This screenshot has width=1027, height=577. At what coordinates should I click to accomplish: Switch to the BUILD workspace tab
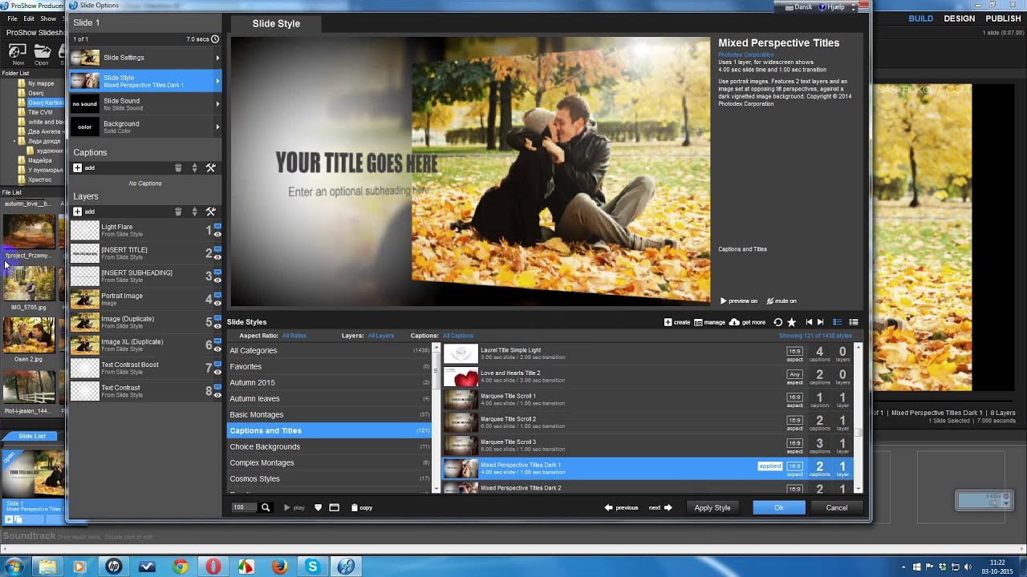pyautogui.click(x=920, y=18)
